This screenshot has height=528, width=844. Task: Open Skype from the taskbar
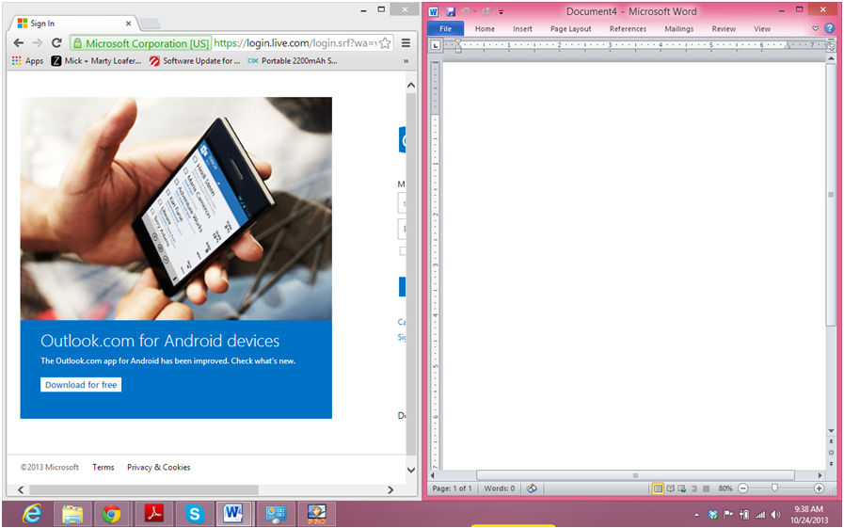click(x=195, y=514)
